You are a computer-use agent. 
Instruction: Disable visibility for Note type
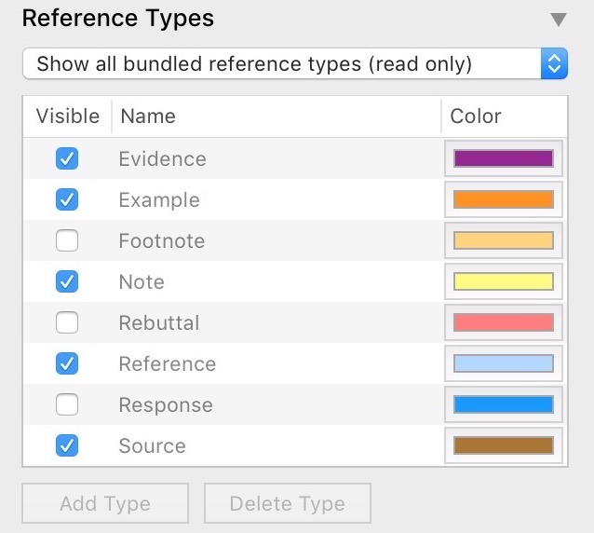click(67, 281)
